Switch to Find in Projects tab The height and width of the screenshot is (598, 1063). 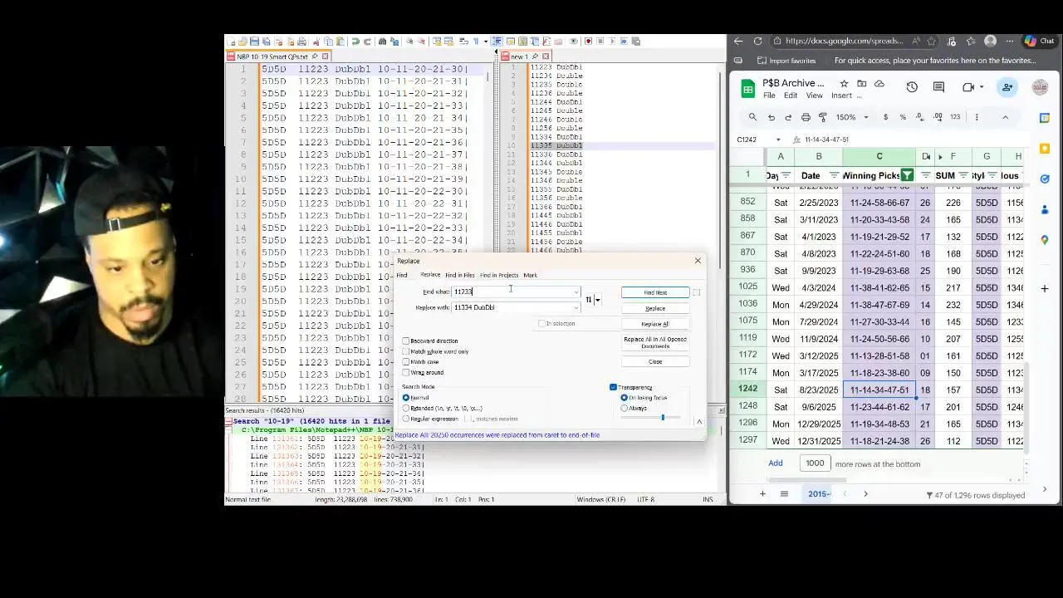[498, 275]
